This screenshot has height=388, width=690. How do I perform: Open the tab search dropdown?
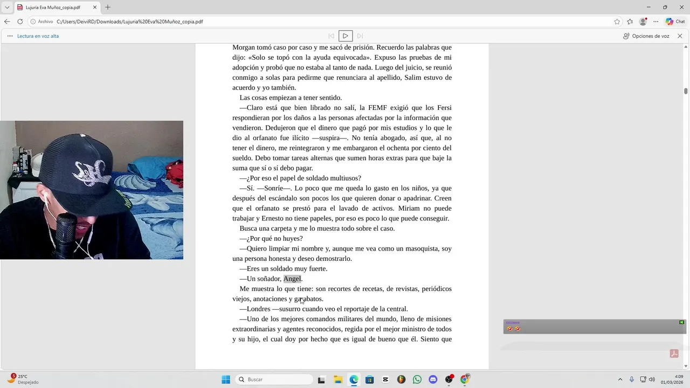[7, 7]
